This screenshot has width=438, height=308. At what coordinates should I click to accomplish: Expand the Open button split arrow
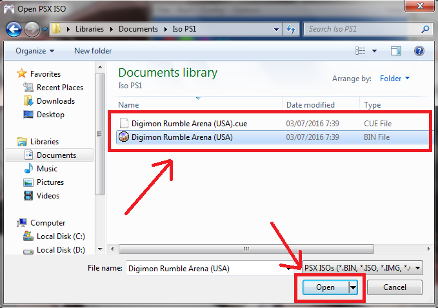(x=353, y=287)
